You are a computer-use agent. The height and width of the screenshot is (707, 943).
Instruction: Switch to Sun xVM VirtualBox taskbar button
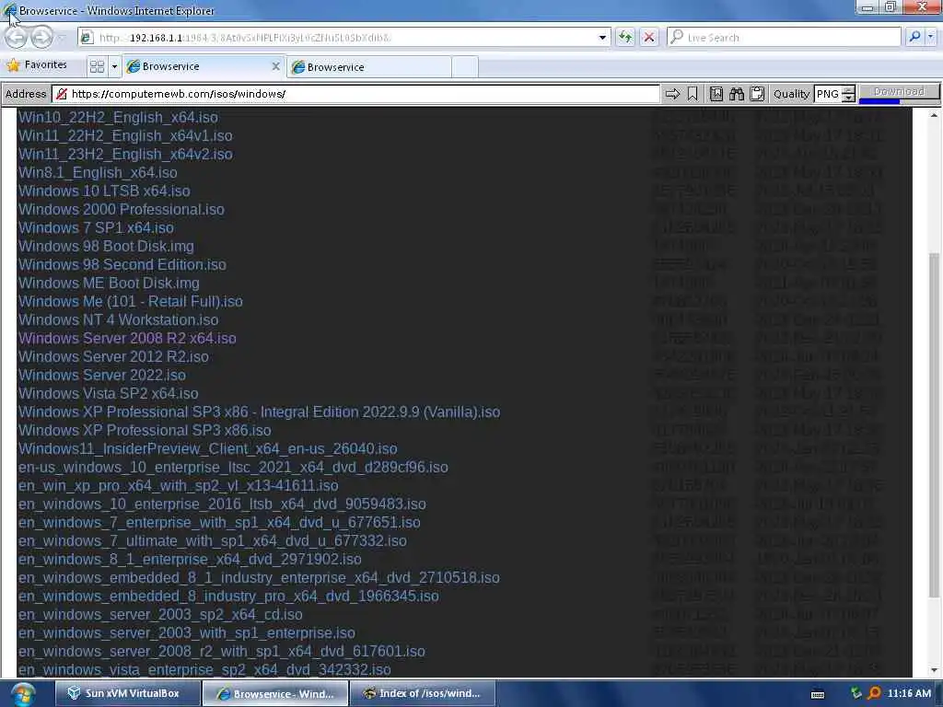(x=127, y=693)
